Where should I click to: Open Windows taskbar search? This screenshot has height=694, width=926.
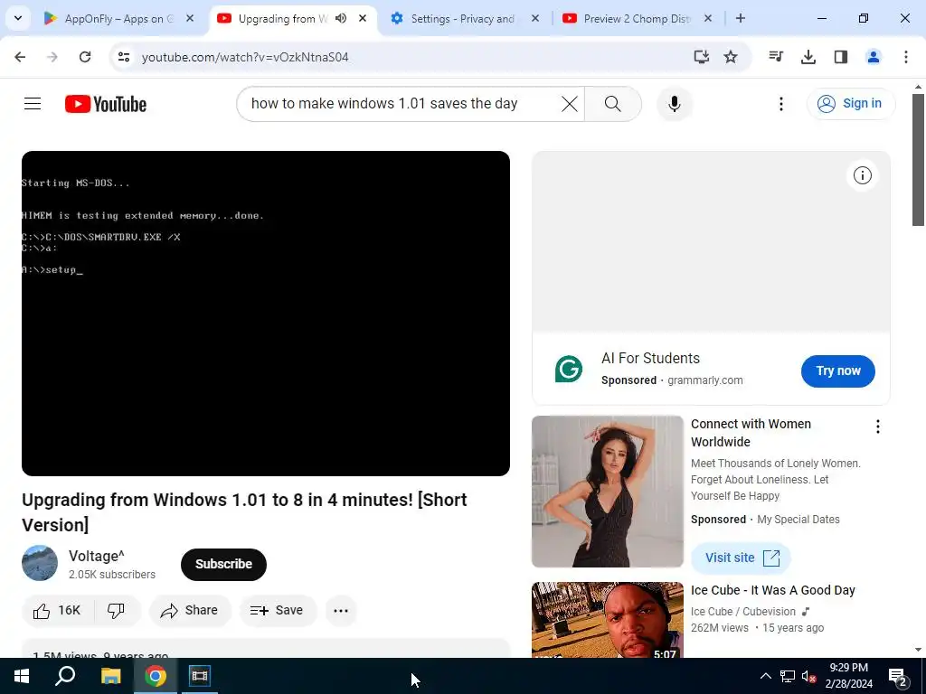65,676
